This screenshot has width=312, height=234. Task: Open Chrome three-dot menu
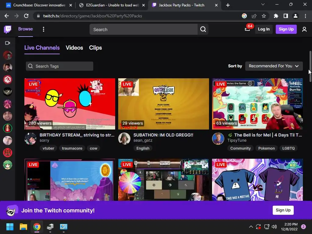click(x=305, y=16)
